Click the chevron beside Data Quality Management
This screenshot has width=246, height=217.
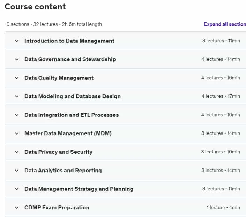[x=17, y=78]
